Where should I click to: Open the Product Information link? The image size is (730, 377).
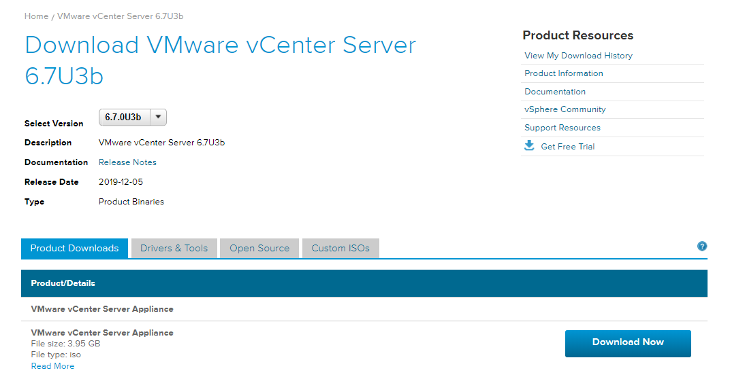(564, 73)
